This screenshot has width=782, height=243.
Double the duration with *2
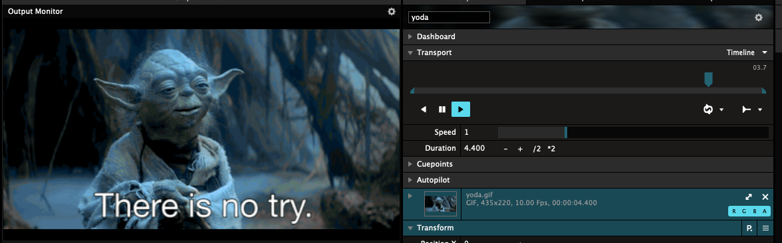pos(551,149)
